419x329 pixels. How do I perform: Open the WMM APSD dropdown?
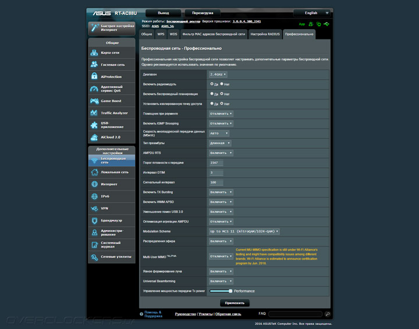click(221, 202)
